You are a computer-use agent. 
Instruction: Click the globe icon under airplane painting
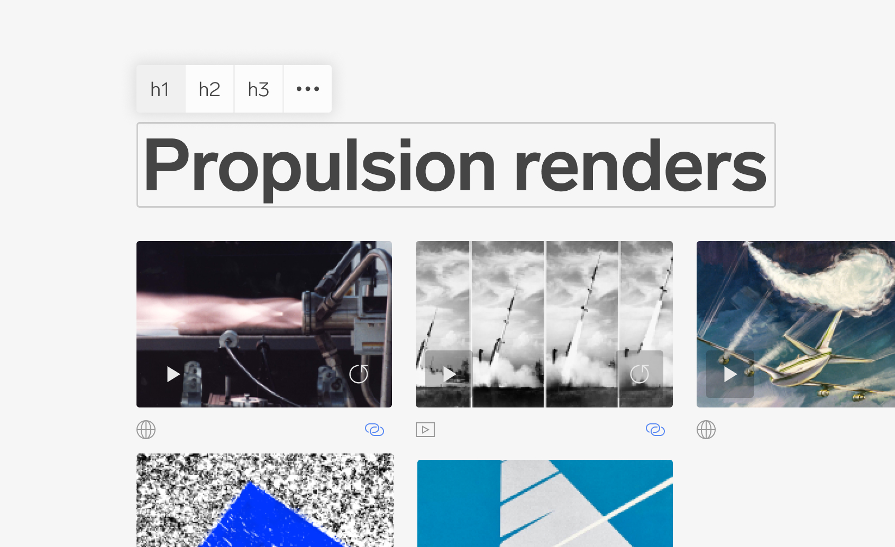tap(706, 430)
